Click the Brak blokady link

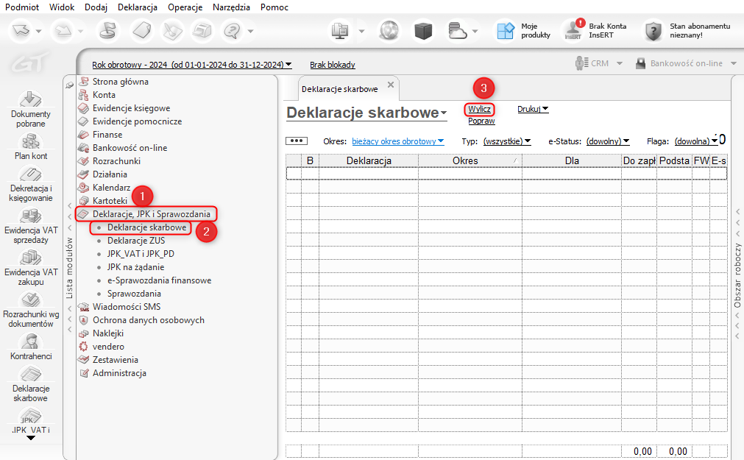[332, 65]
